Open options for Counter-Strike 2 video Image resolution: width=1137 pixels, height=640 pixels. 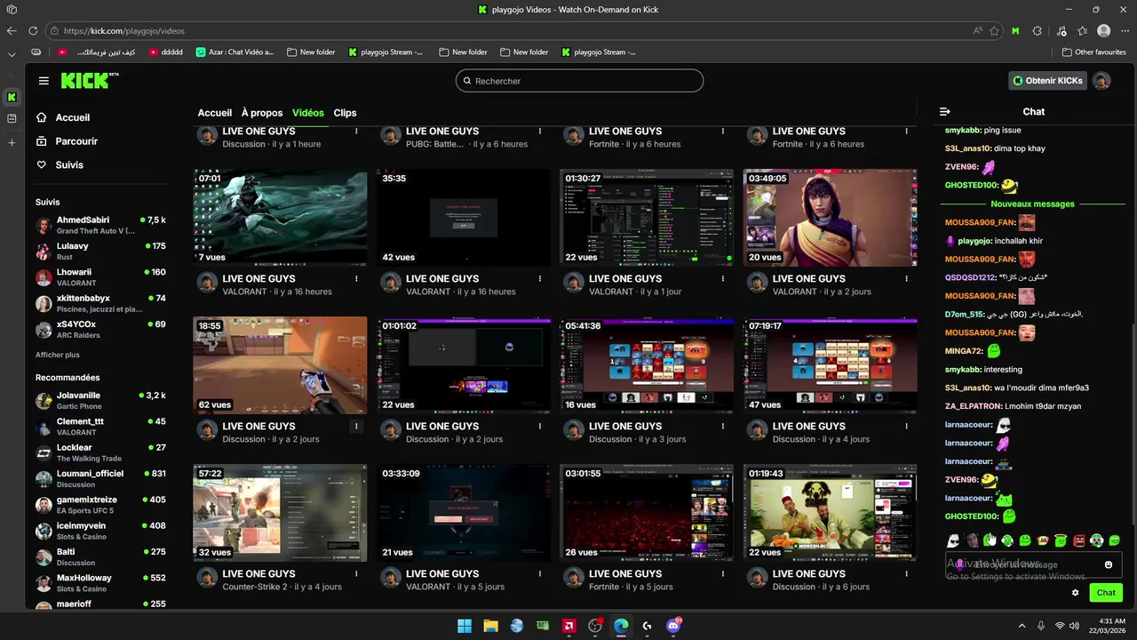(356, 573)
